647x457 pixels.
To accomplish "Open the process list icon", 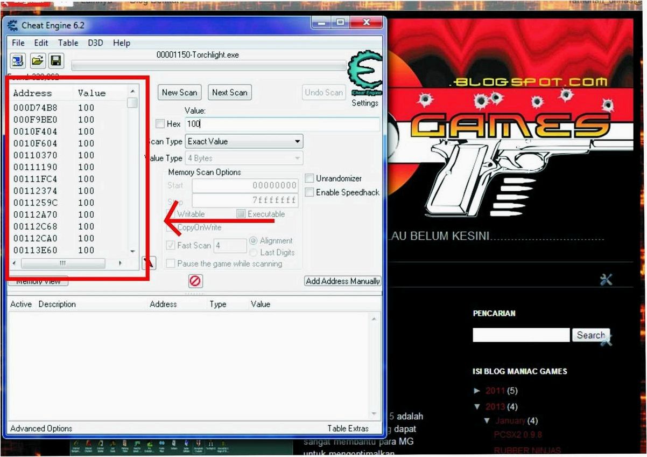I will coord(18,60).
